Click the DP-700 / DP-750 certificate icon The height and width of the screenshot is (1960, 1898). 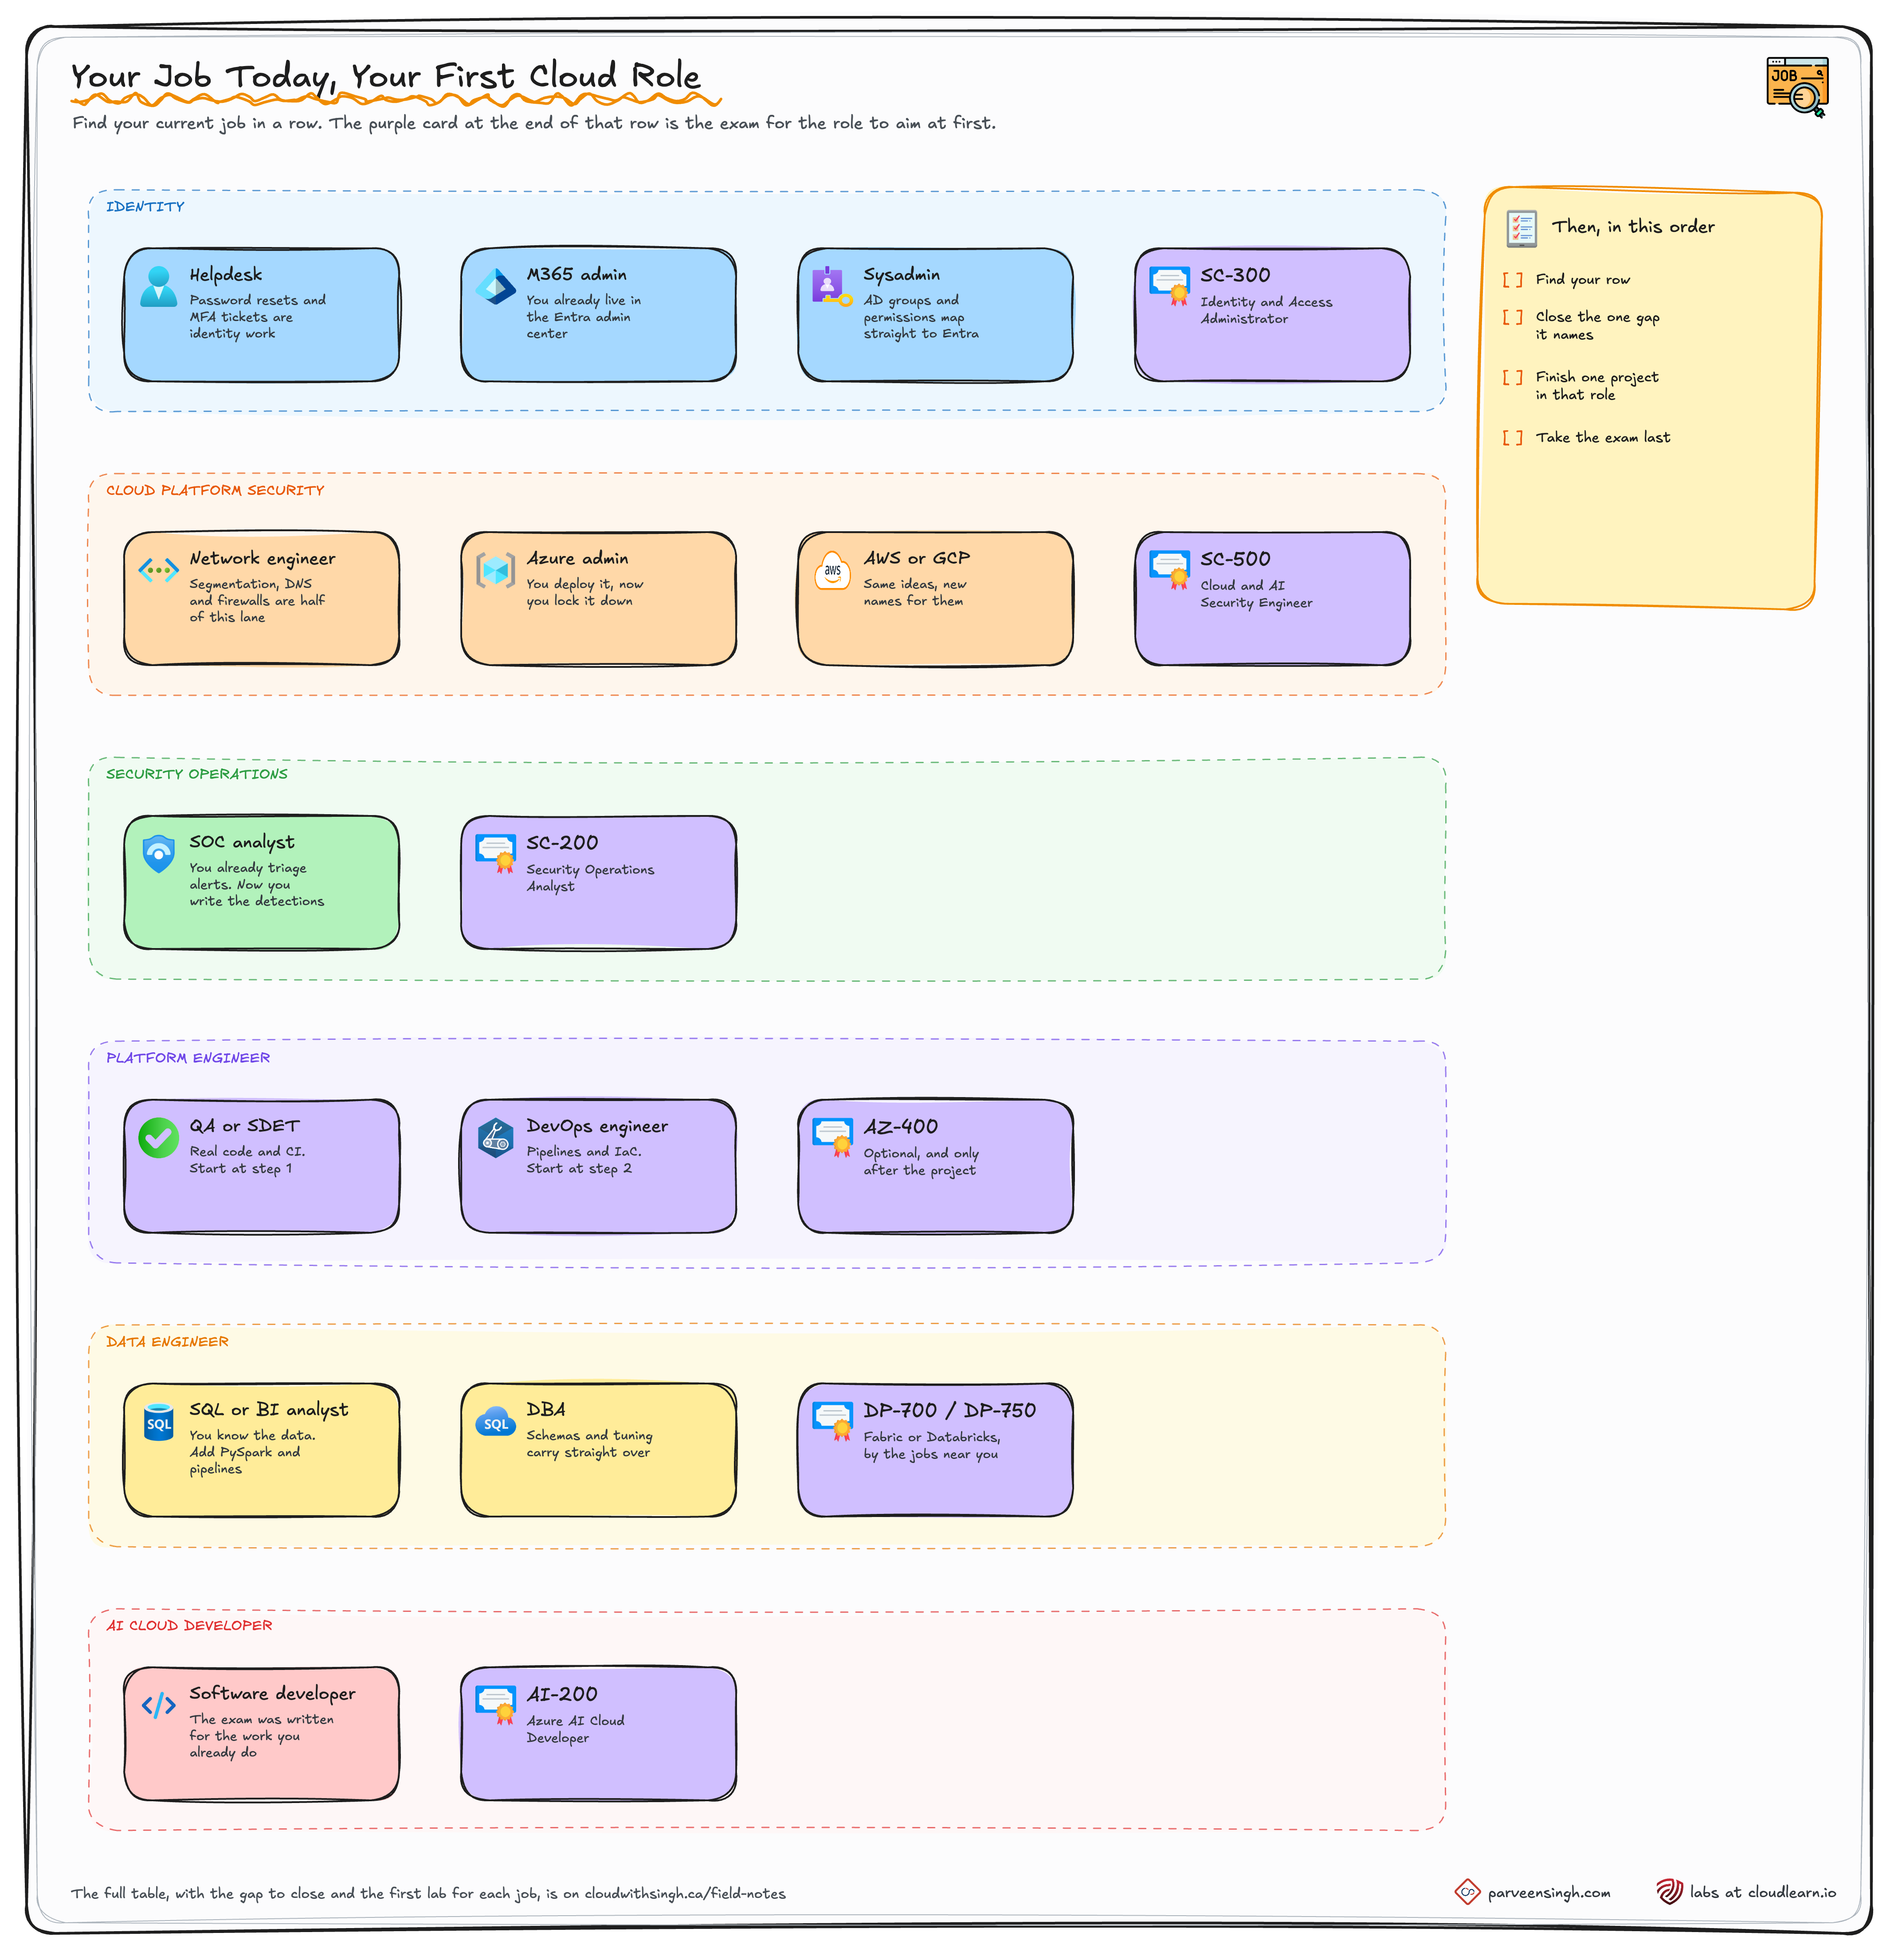click(x=833, y=1421)
